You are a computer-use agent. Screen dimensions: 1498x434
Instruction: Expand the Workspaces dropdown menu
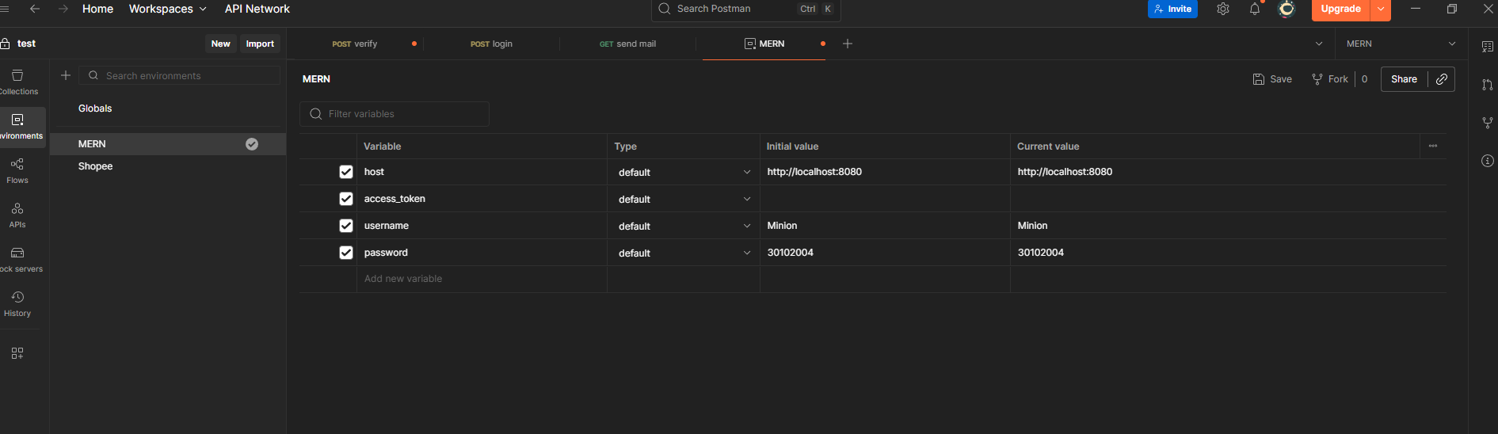pos(167,9)
